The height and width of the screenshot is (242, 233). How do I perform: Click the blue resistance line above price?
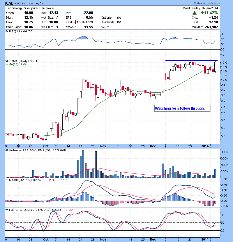click(x=191, y=61)
